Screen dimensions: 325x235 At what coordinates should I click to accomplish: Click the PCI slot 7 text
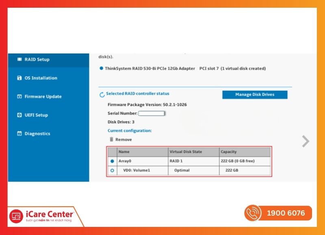tap(209, 68)
